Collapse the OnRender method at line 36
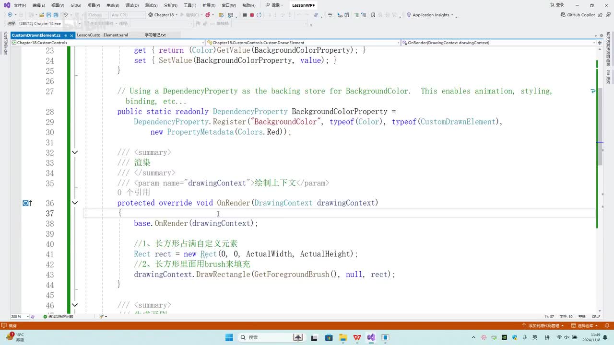The width and height of the screenshot is (614, 345). coord(75,203)
